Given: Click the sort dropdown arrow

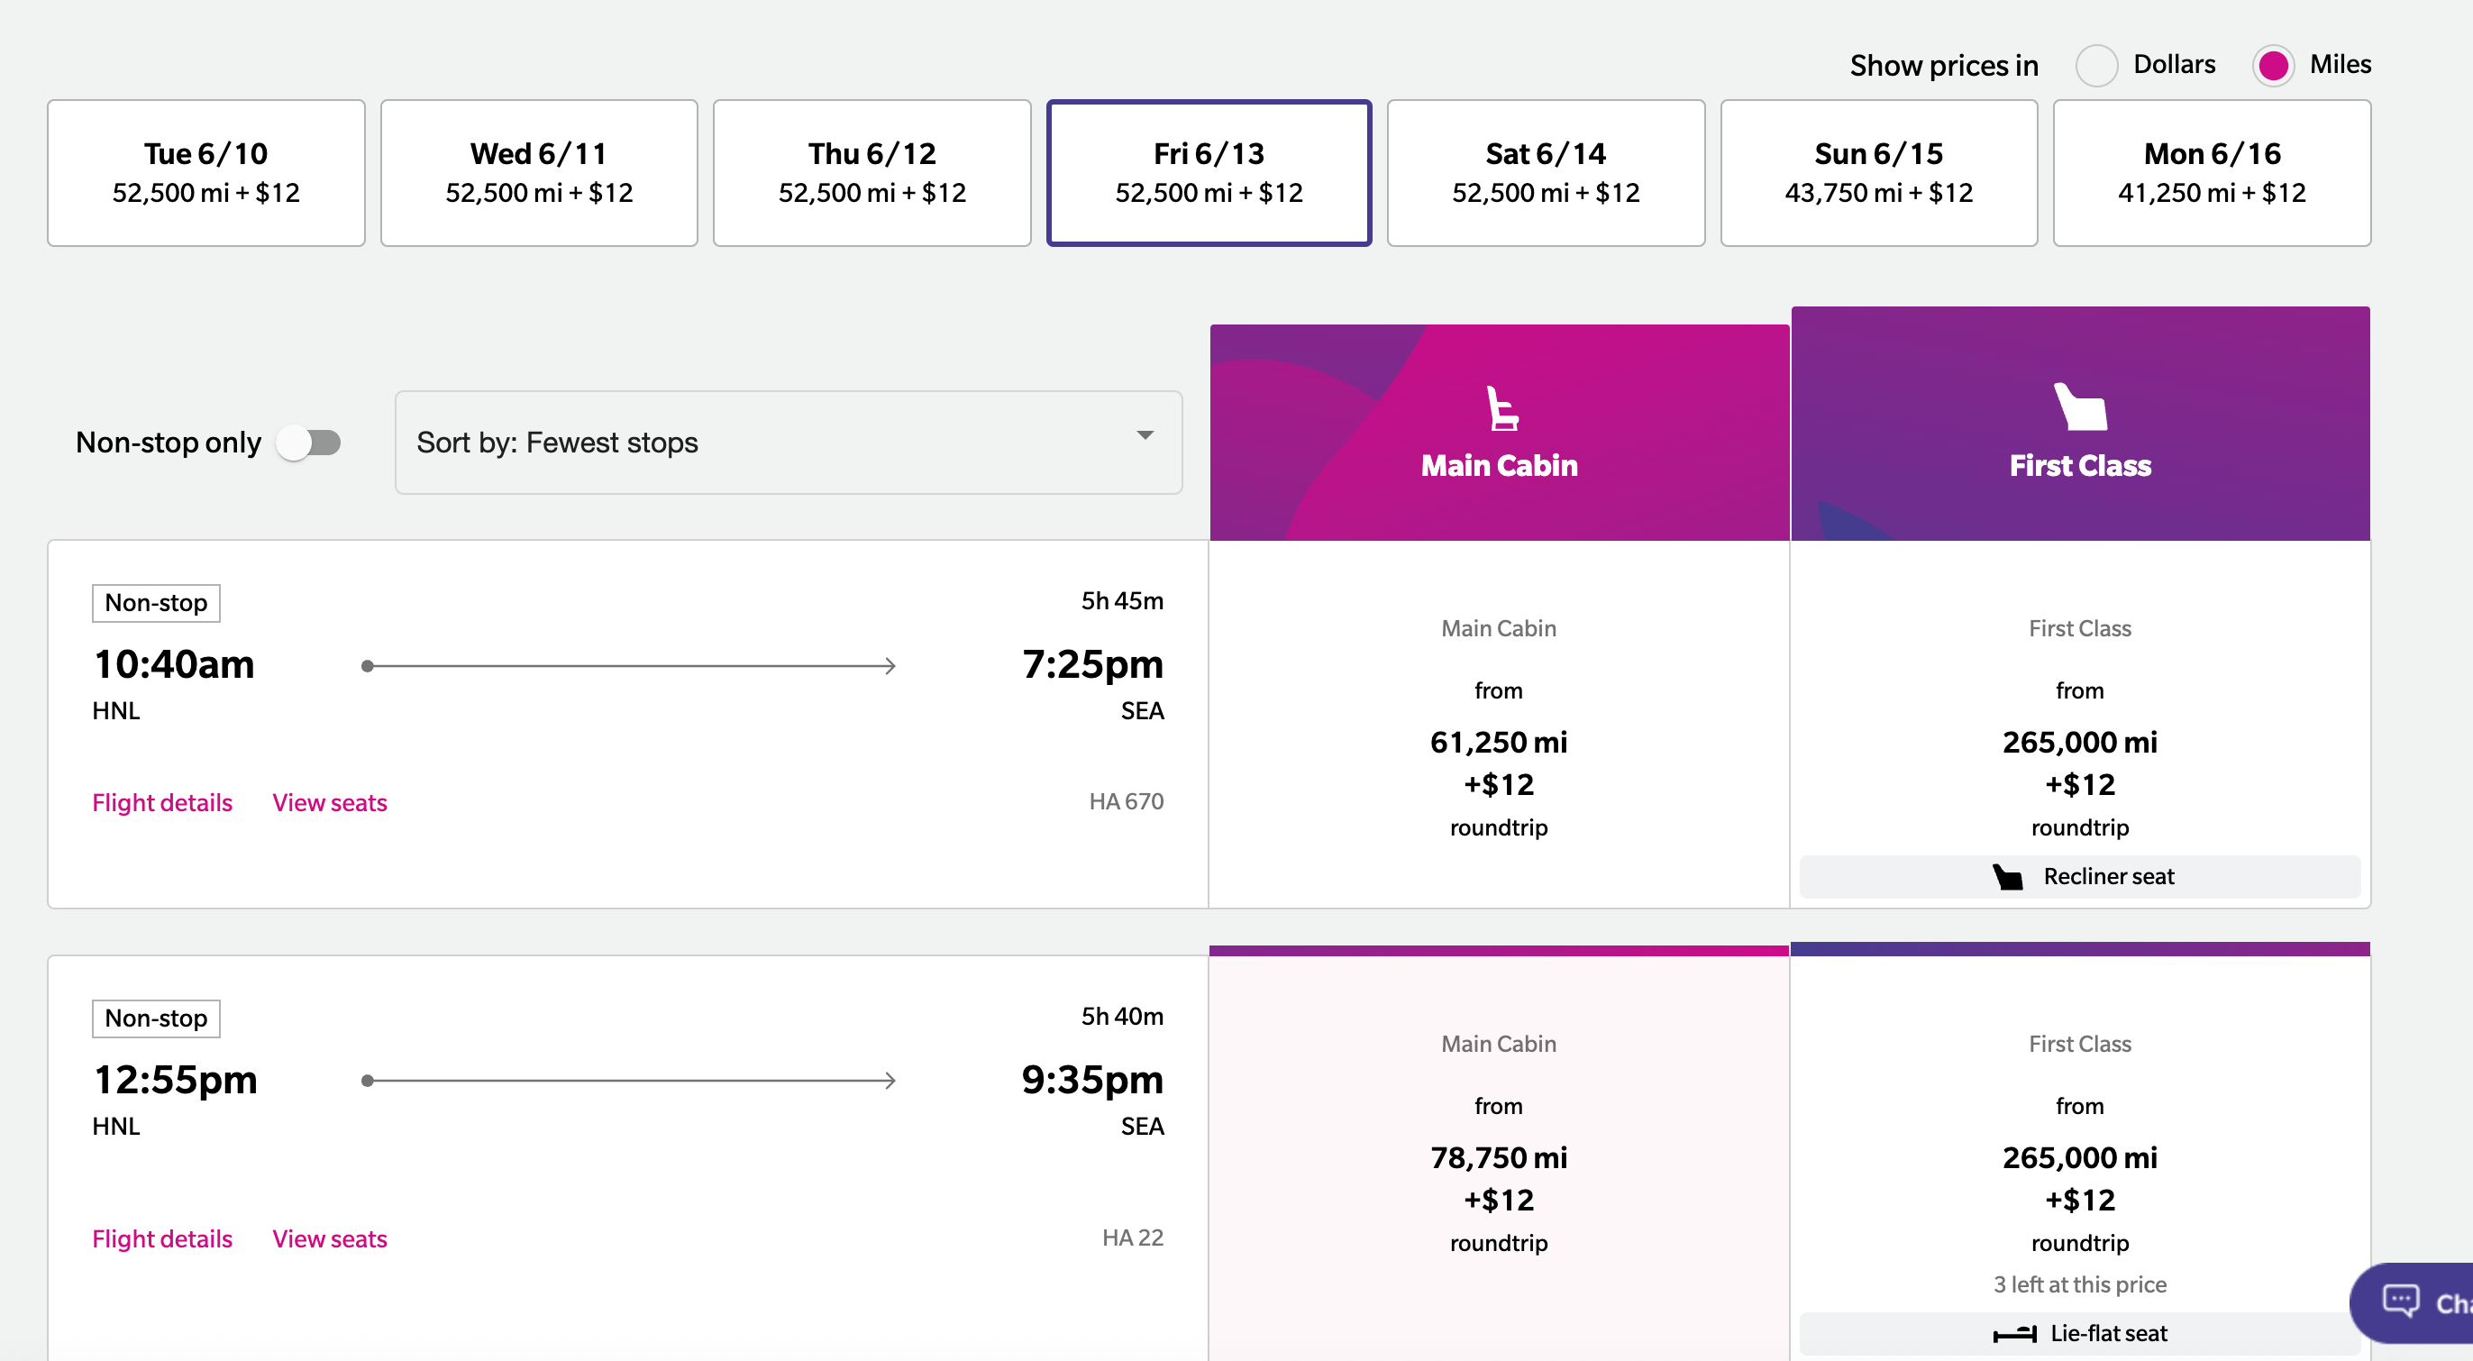Looking at the screenshot, I should (1145, 435).
